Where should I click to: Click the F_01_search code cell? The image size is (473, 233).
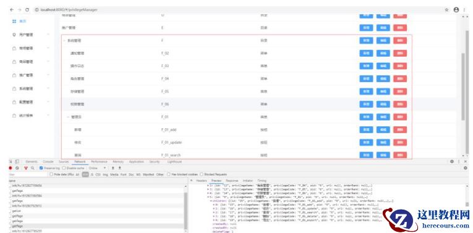click(x=171, y=155)
